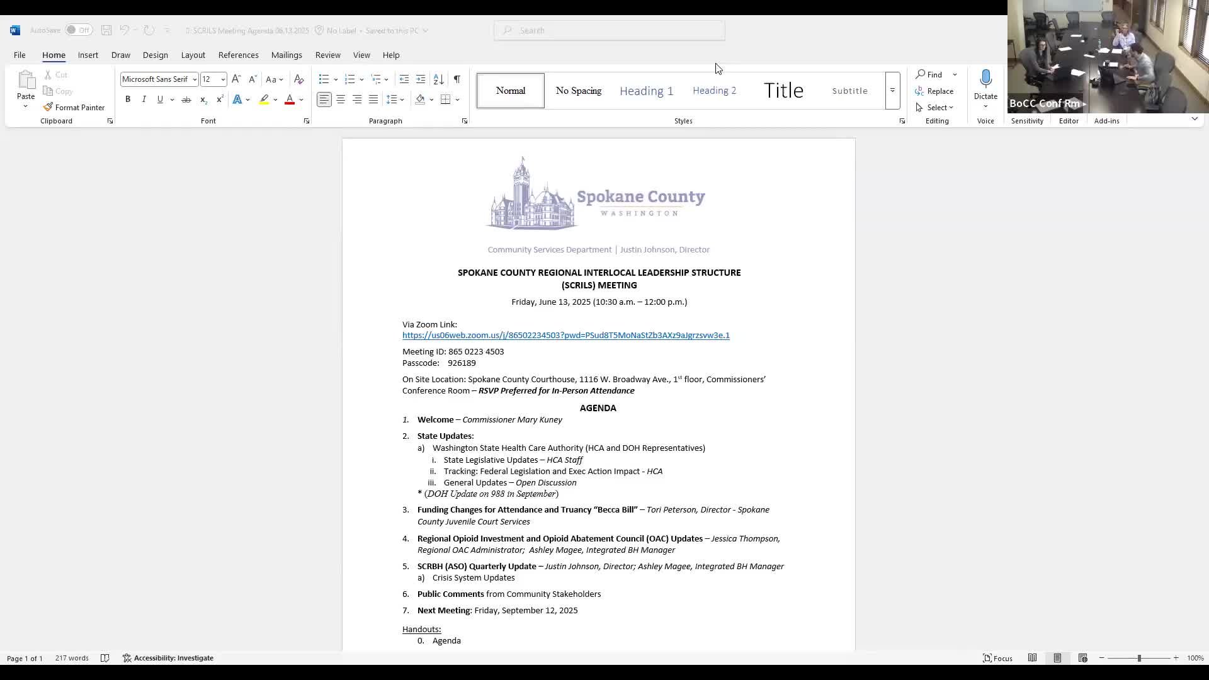
Task: Click the zoom level slider
Action: (1138, 658)
